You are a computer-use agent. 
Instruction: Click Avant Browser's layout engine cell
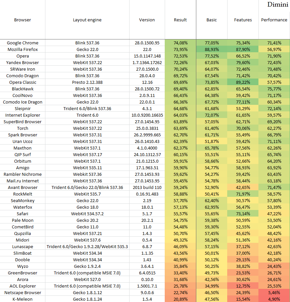(x=87, y=187)
